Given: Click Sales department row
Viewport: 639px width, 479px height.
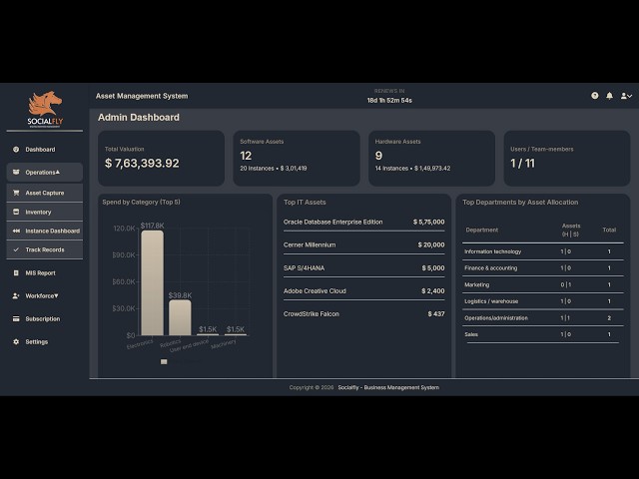Looking at the screenshot, I should tap(543, 334).
